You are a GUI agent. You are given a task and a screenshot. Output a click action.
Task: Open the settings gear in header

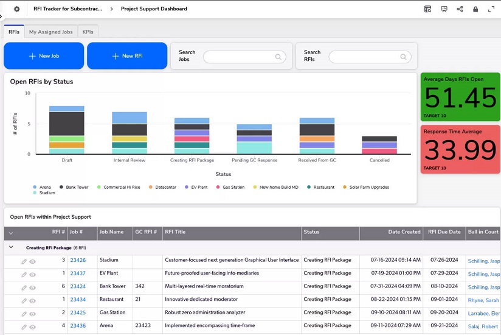pos(17,9)
